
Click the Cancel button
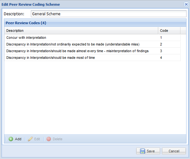click(x=174, y=151)
